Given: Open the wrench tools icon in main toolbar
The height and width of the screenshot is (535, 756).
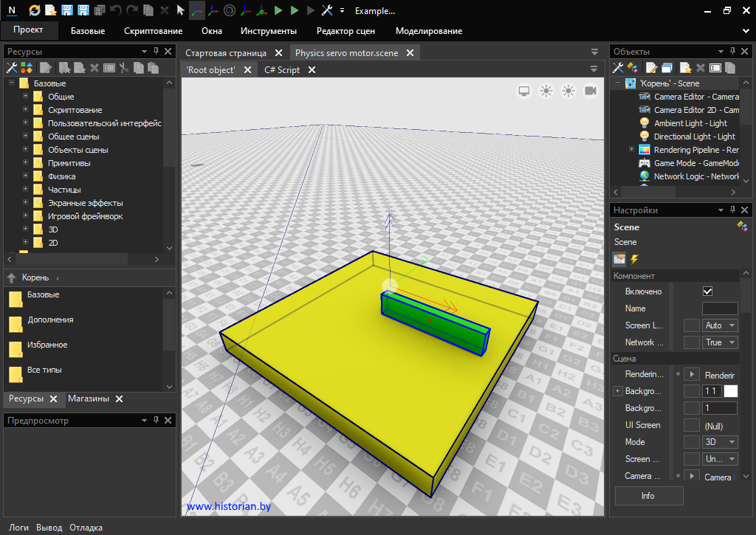Looking at the screenshot, I should tap(327, 10).
